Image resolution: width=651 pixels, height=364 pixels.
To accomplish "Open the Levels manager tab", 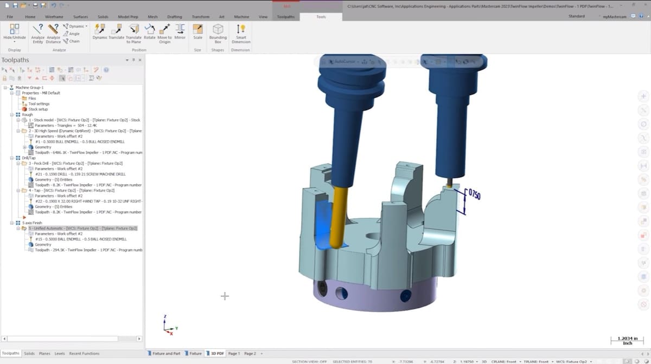I will [60, 354].
